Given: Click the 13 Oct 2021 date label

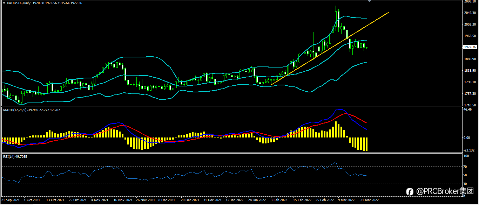Looking at the screenshot, I should coord(55,200).
